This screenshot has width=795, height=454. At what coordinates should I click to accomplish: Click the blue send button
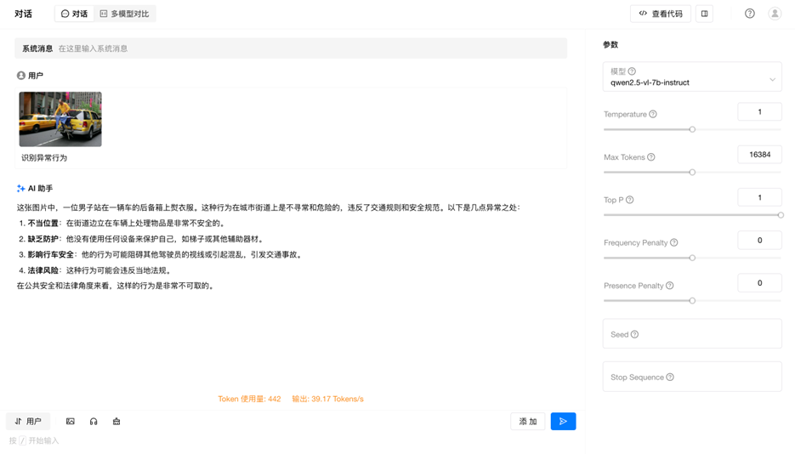click(563, 421)
